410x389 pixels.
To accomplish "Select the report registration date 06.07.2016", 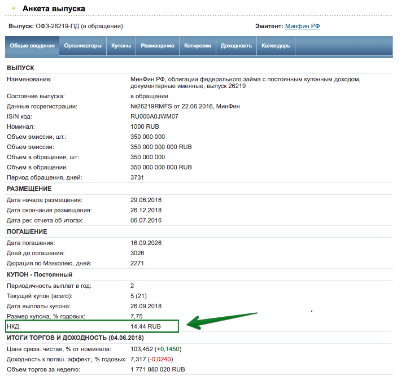I will point(146,220).
